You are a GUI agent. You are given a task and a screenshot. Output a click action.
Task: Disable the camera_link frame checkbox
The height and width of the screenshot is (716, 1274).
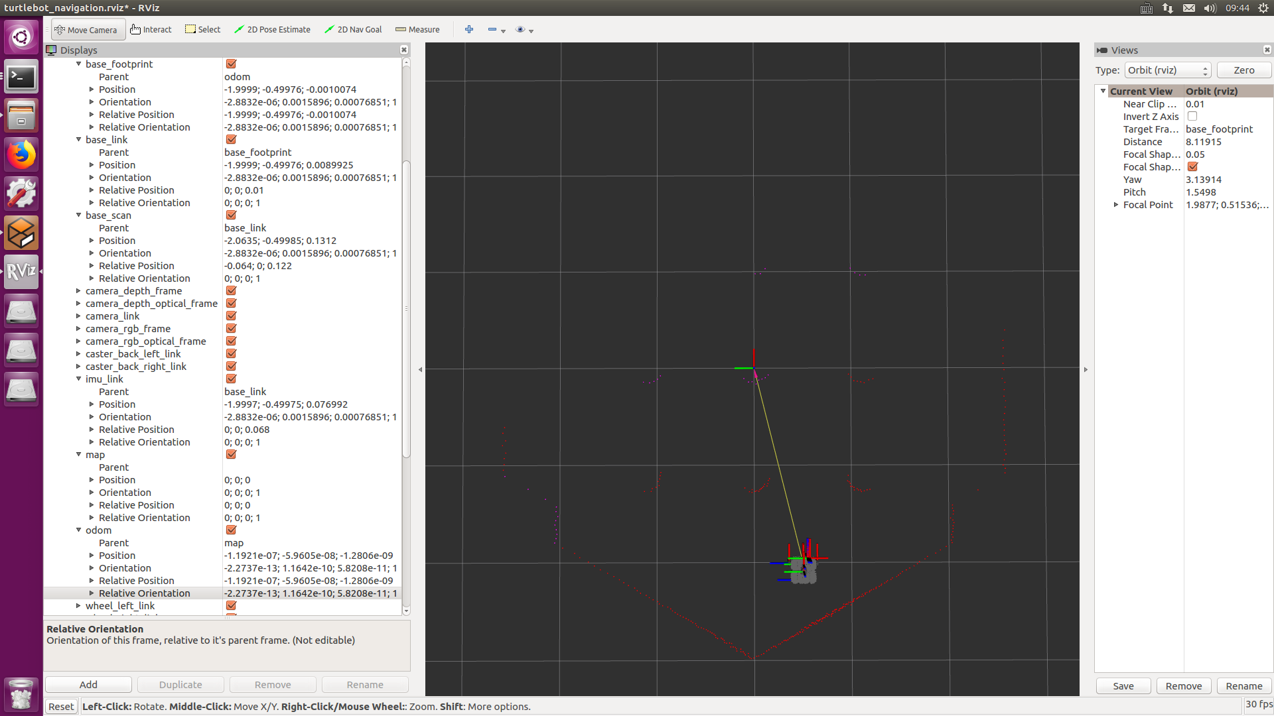(x=231, y=316)
